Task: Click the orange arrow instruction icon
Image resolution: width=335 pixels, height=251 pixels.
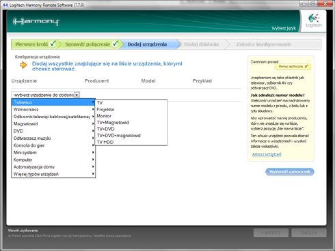Action: tap(23, 65)
